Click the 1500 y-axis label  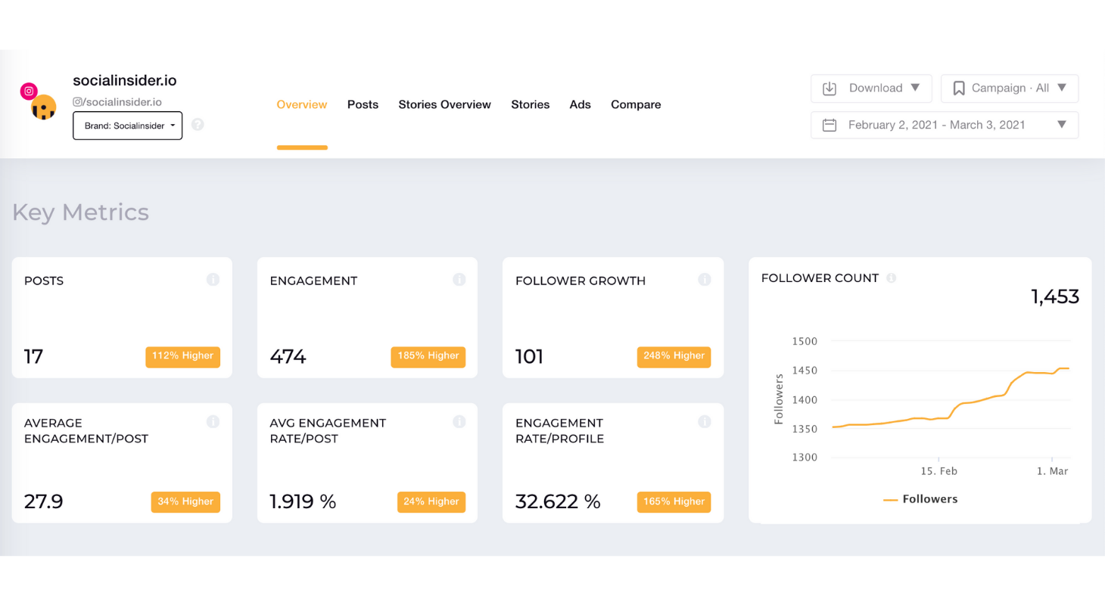point(805,342)
